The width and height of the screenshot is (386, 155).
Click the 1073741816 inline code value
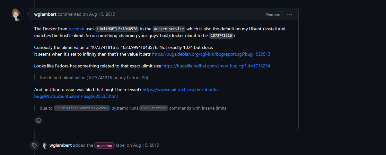click(221, 35)
